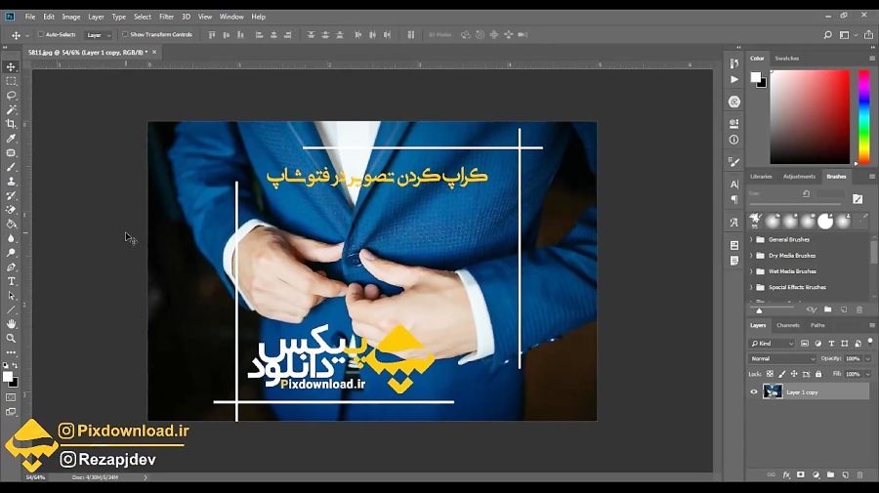
Task: Enable the Auto-Select checkbox
Action: (x=40, y=34)
